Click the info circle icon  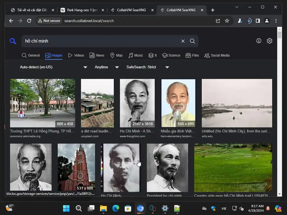pos(259,41)
